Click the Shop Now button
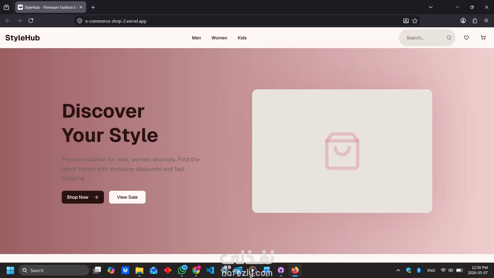This screenshot has width=494, height=278. coord(83,197)
